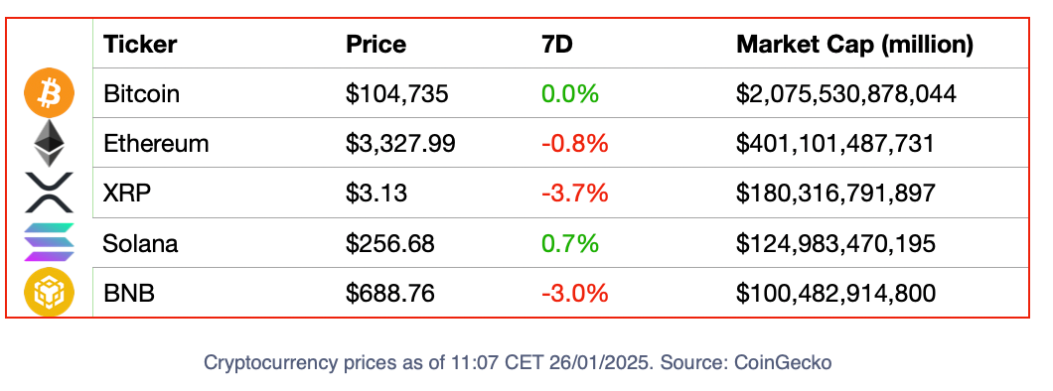Click the XRP logo icon

(x=49, y=193)
